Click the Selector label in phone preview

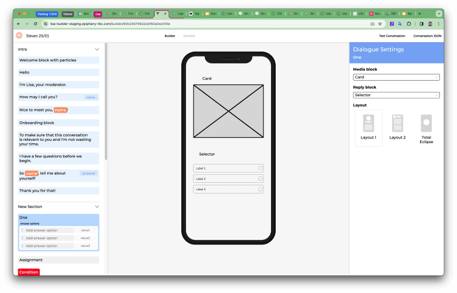pos(207,154)
